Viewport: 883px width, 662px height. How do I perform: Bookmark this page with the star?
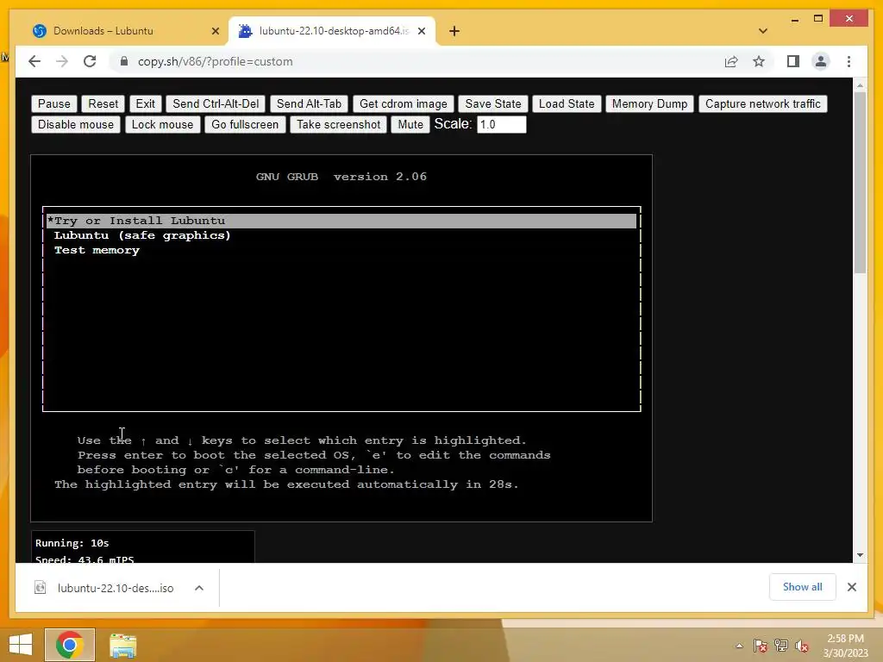759,61
